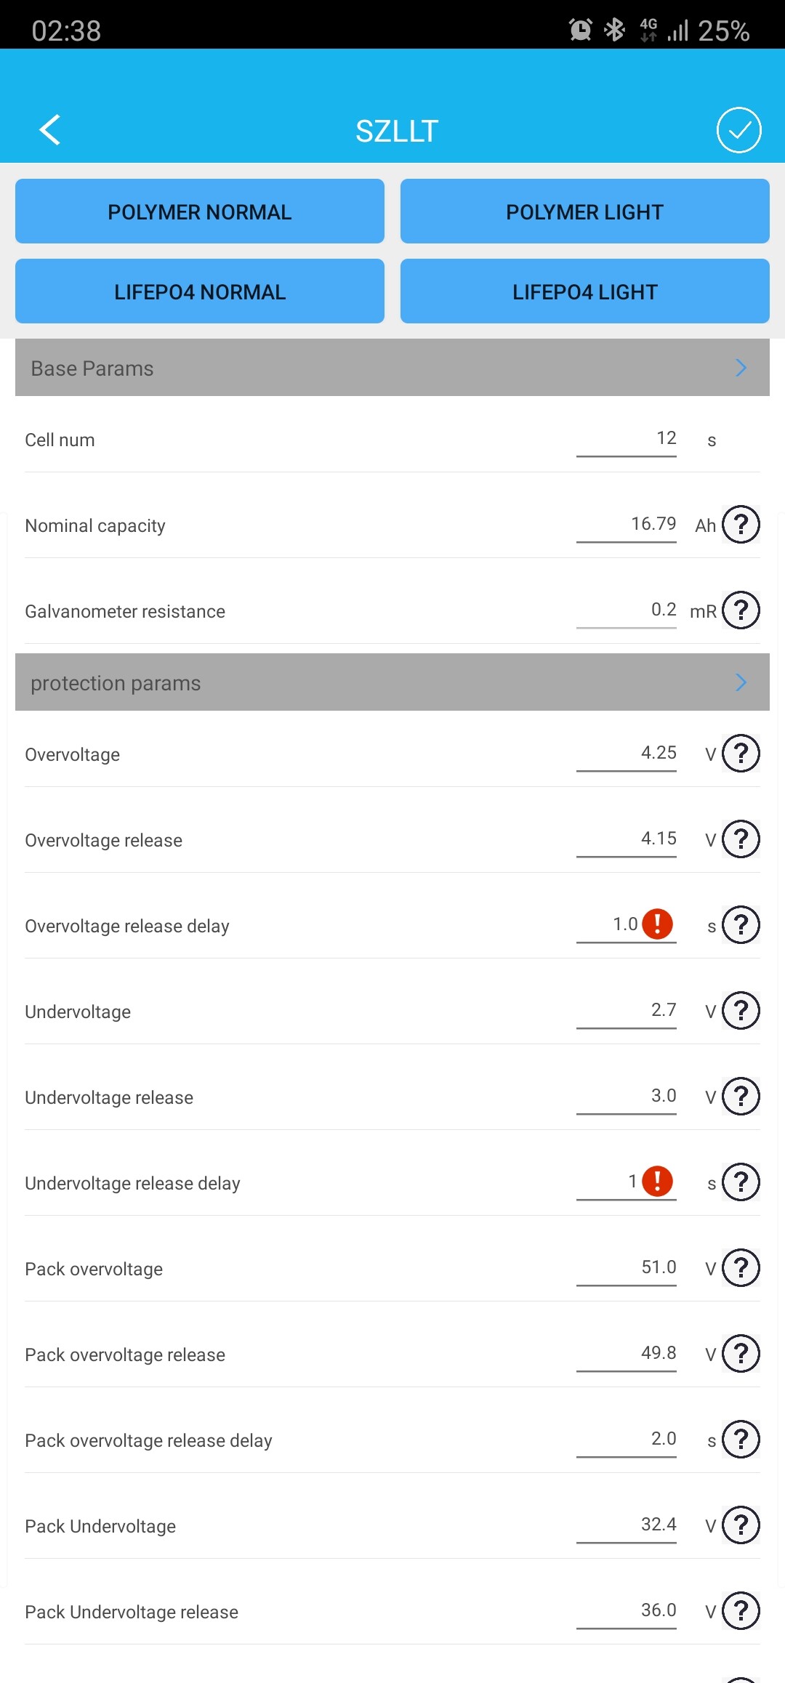Tap the back arrow in header
785x1683 pixels.
coord(49,131)
